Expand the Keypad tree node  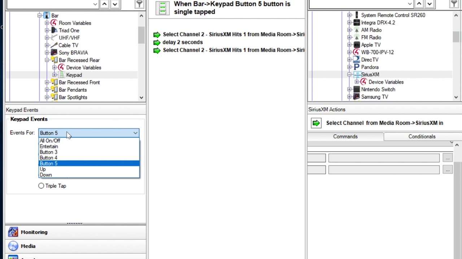pos(55,75)
